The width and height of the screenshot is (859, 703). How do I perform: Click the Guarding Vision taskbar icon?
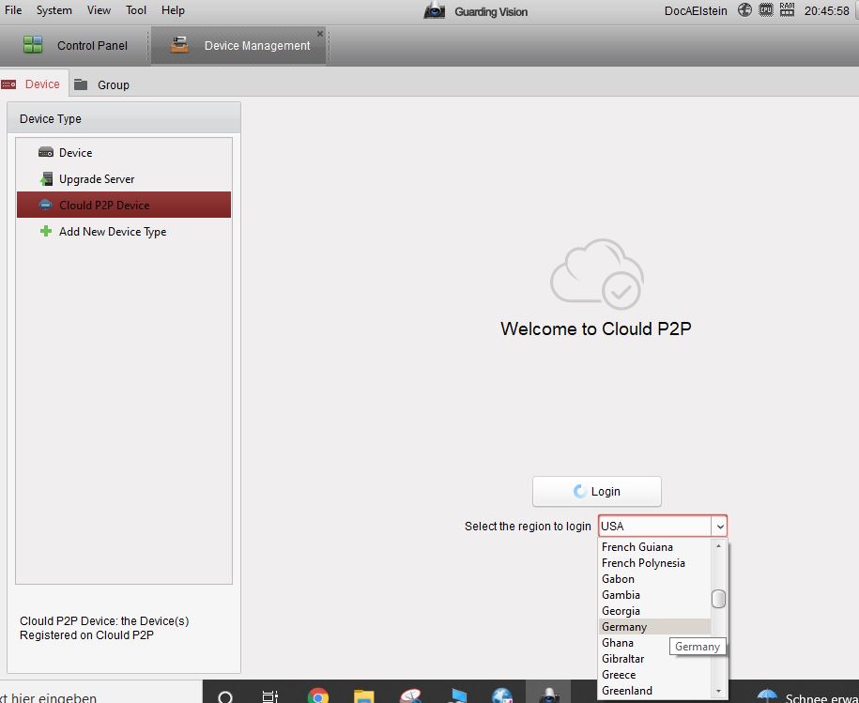pyautogui.click(x=548, y=693)
